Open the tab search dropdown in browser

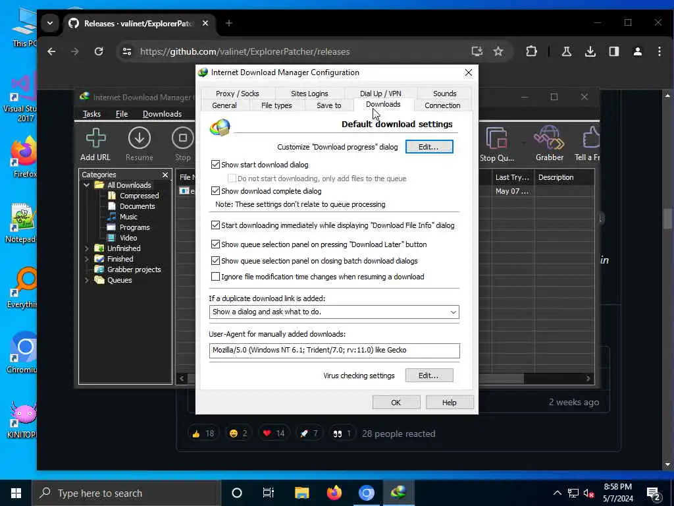(x=50, y=23)
